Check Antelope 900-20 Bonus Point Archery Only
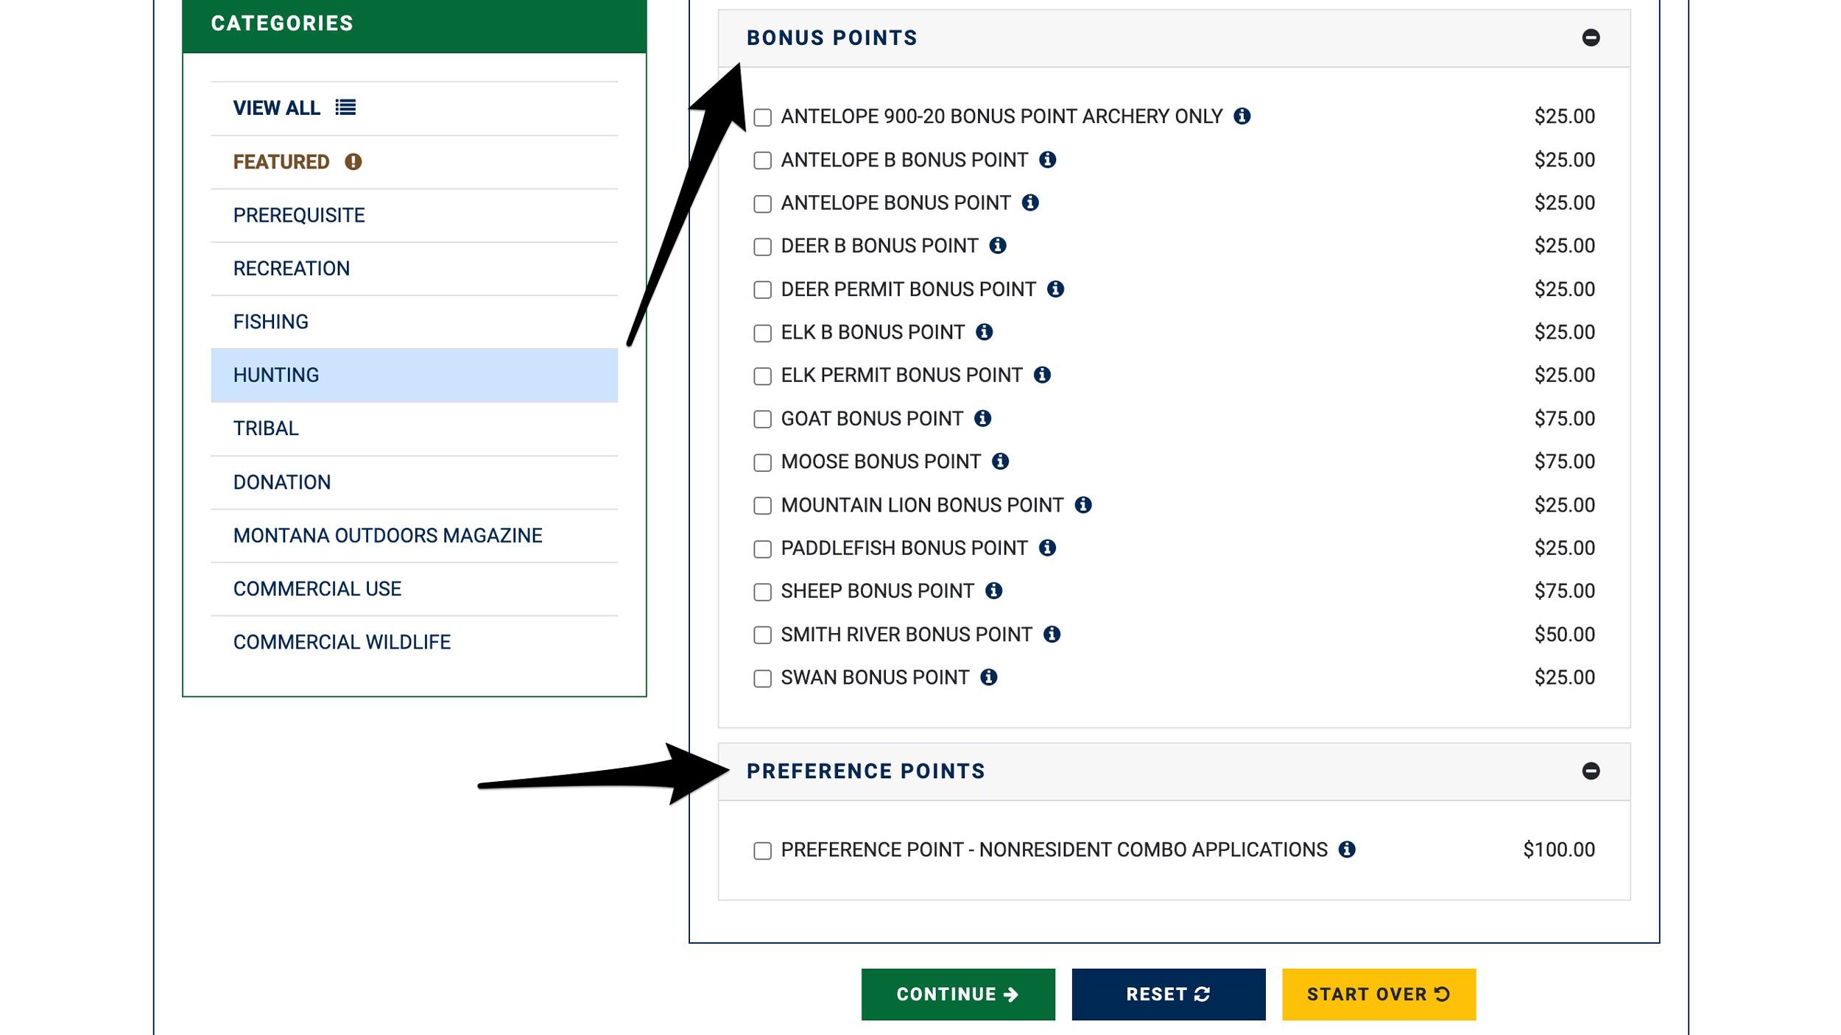The height and width of the screenshot is (1035, 1841). pos(761,116)
